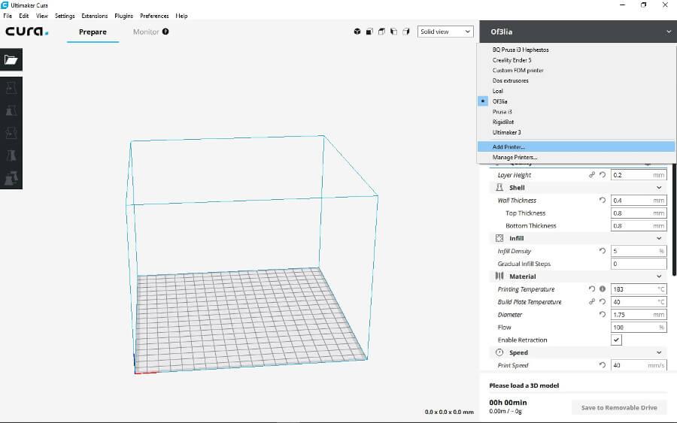Viewport: 677px width, 423px height.
Task: Reset Diameter with its revert arrow
Action: pyautogui.click(x=603, y=314)
